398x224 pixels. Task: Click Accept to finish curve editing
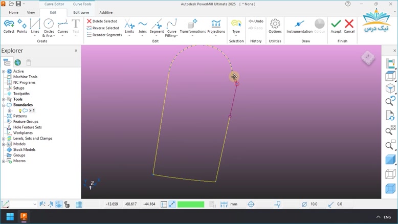336,26
